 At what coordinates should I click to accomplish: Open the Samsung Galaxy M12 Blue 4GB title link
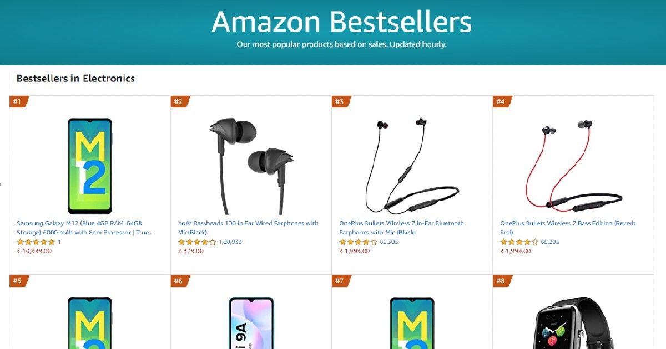pyautogui.click(x=87, y=228)
